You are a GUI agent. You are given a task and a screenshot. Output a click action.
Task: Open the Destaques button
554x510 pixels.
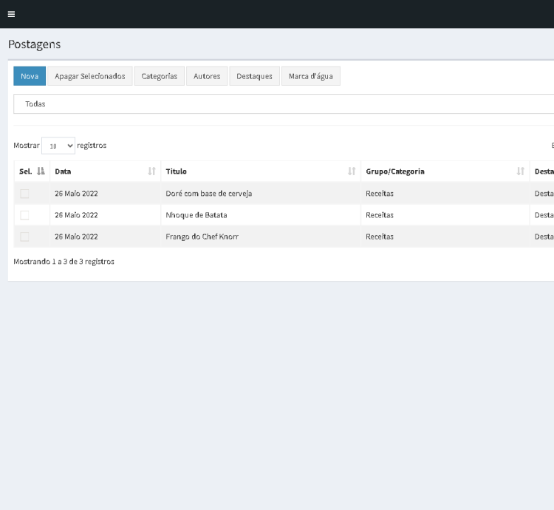(254, 77)
